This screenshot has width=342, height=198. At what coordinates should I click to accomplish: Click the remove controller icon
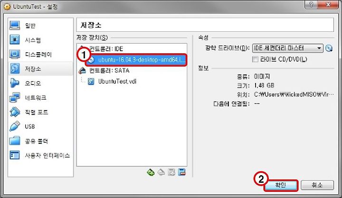(x=161, y=172)
